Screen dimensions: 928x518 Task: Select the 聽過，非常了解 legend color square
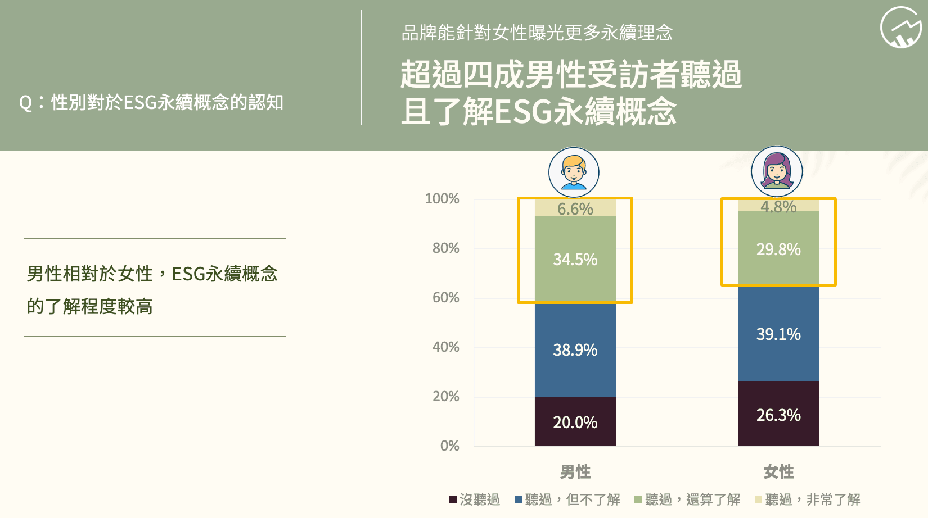(758, 499)
